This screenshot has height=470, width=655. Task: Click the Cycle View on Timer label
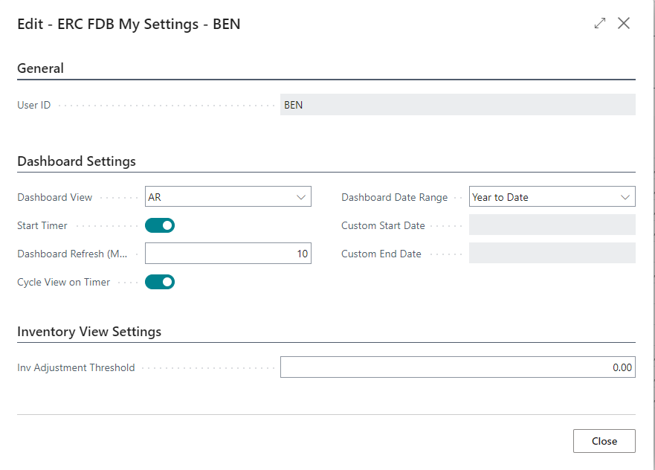coord(63,283)
